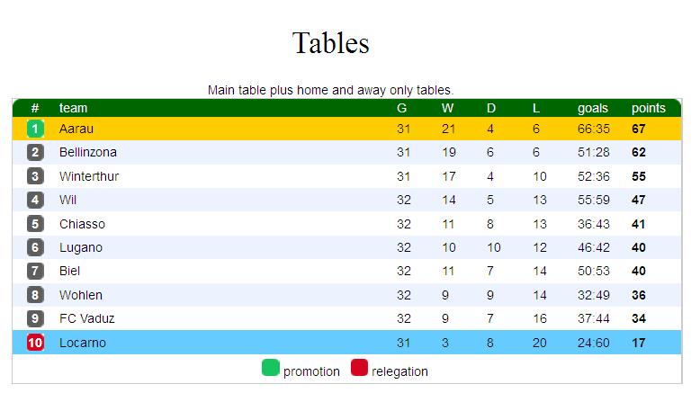Click the red relegation legend swatch
The width and height of the screenshot is (700, 393).
pyautogui.click(x=359, y=368)
